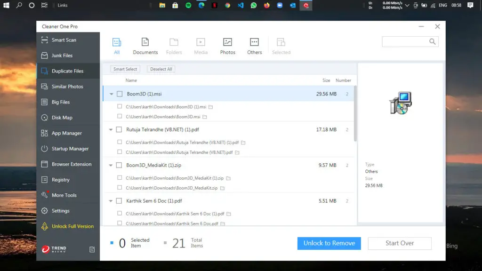Screen dimensions: 482x271
Task: Click the Trend Micro logo
Action: click(54, 249)
